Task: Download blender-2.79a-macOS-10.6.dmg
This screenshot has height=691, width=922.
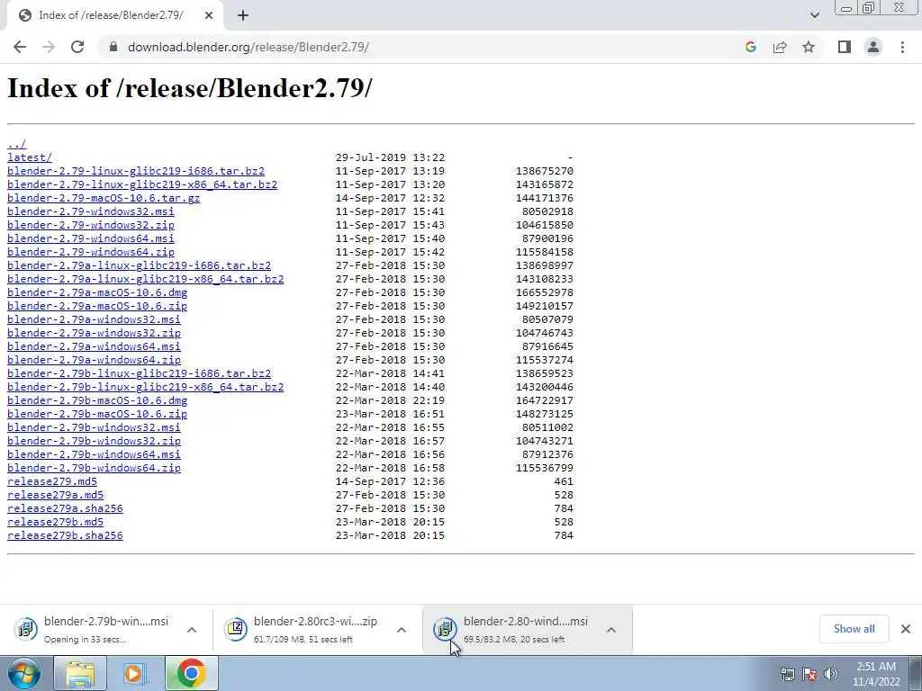Action: click(x=97, y=292)
